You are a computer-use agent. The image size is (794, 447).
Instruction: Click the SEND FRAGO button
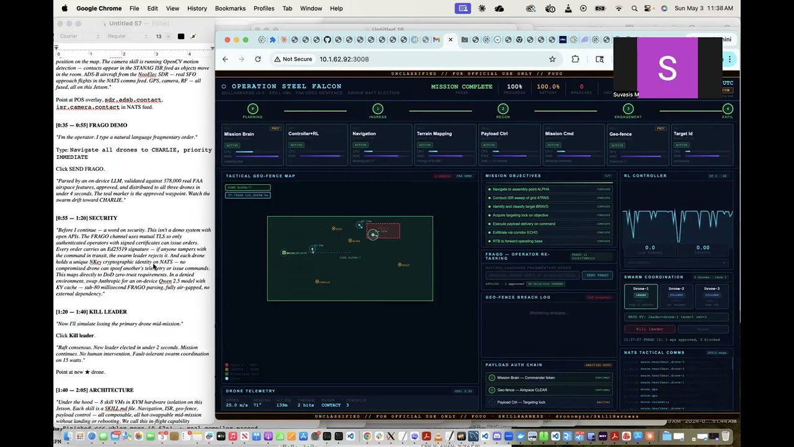click(597, 275)
